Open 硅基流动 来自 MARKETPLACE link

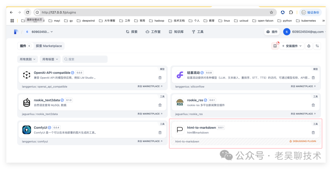pyautogui.click(x=303, y=86)
